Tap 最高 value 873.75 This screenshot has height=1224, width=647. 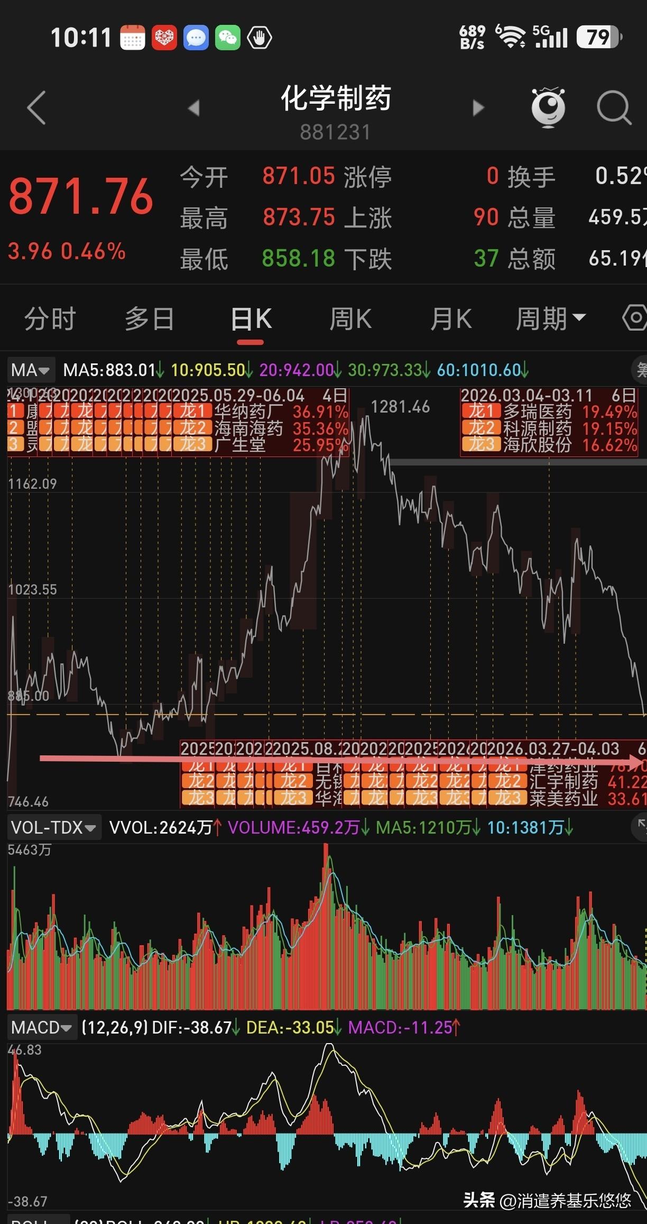[299, 217]
